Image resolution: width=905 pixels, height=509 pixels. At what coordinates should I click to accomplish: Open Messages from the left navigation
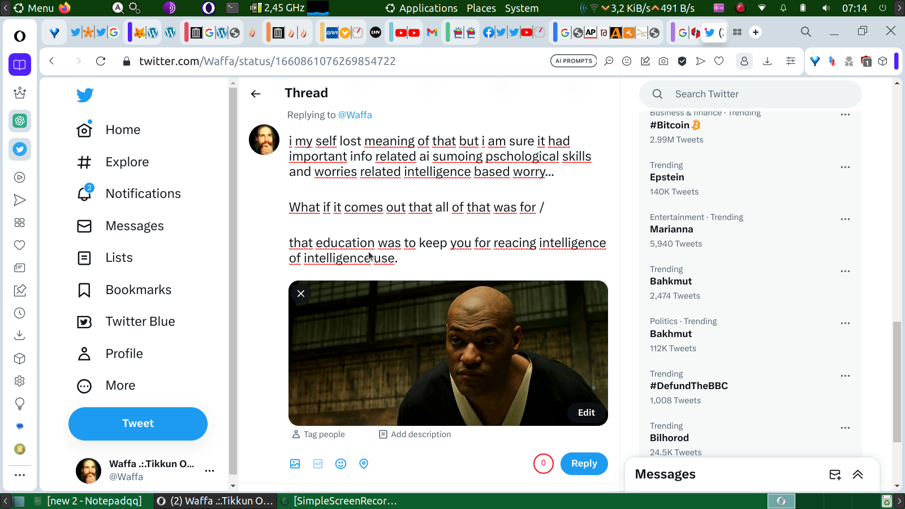pyautogui.click(x=120, y=226)
